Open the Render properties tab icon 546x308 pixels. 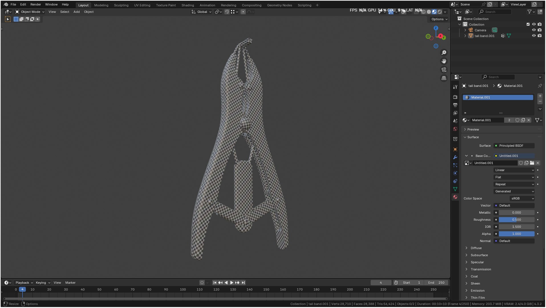455,97
